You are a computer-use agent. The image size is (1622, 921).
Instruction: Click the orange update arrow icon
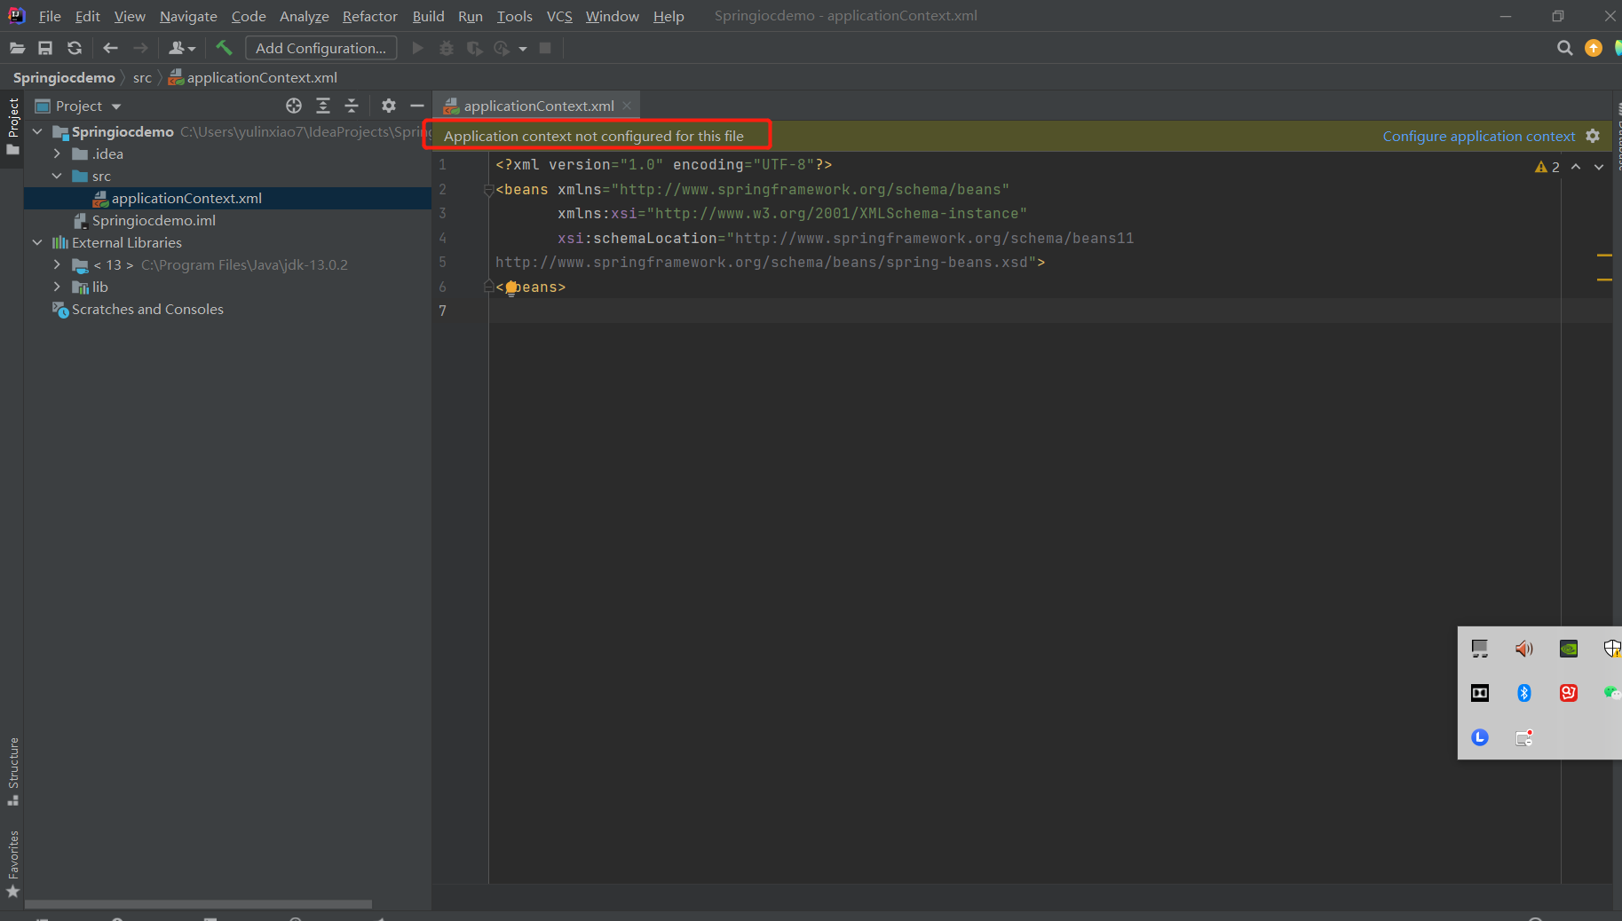(1594, 48)
